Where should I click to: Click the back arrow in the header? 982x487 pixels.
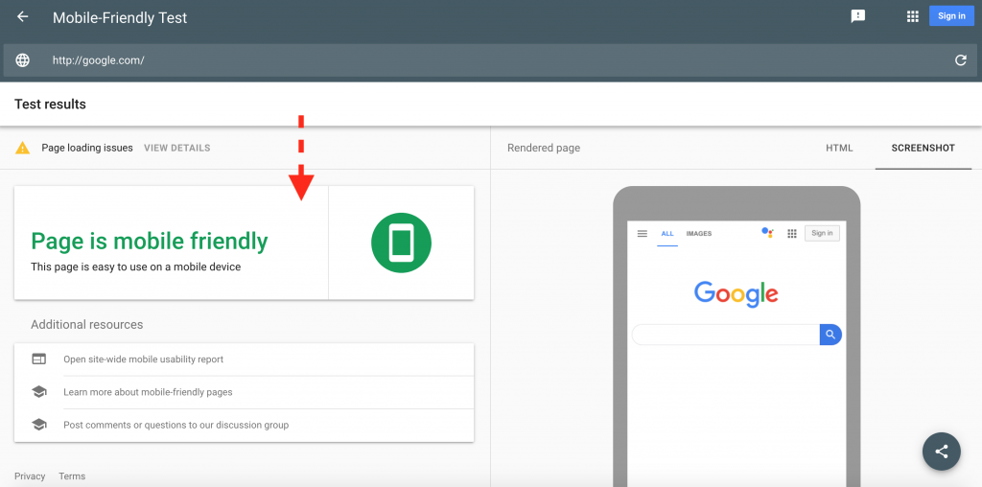point(23,17)
